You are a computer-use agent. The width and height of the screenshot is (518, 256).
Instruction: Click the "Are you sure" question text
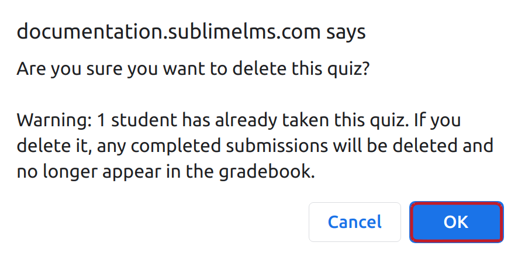(193, 69)
